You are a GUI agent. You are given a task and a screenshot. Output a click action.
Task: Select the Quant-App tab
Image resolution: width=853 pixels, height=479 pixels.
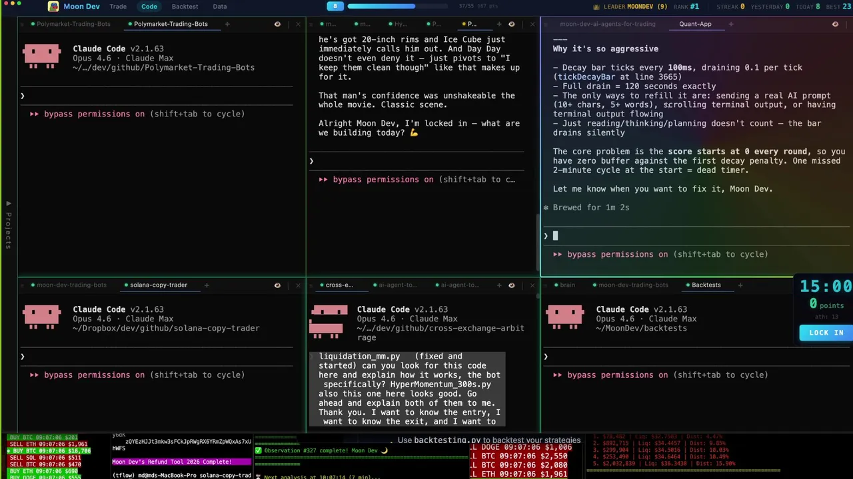695,24
